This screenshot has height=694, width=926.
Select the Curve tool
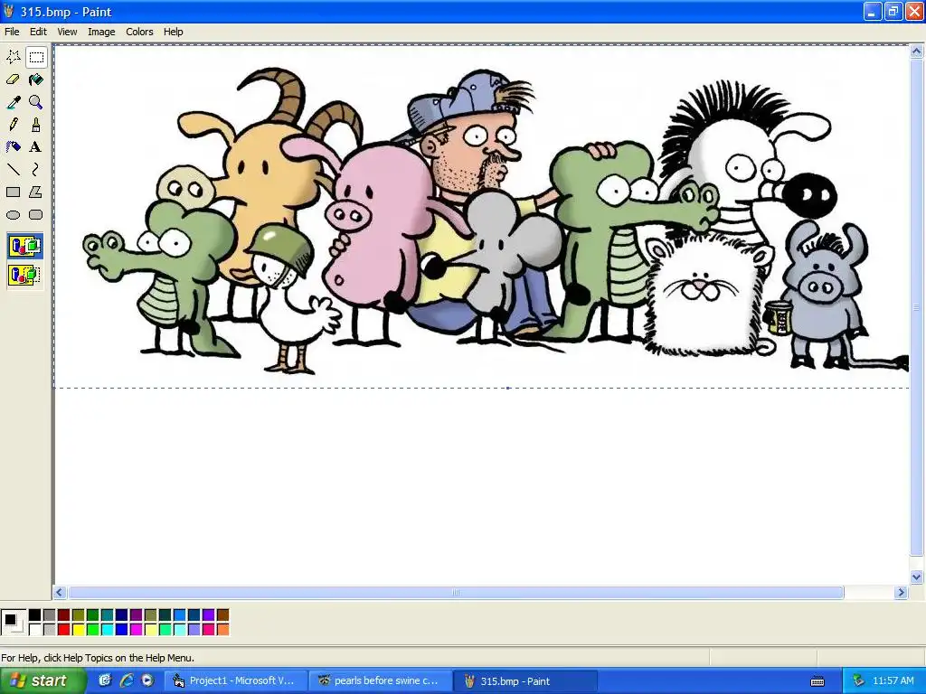36,170
